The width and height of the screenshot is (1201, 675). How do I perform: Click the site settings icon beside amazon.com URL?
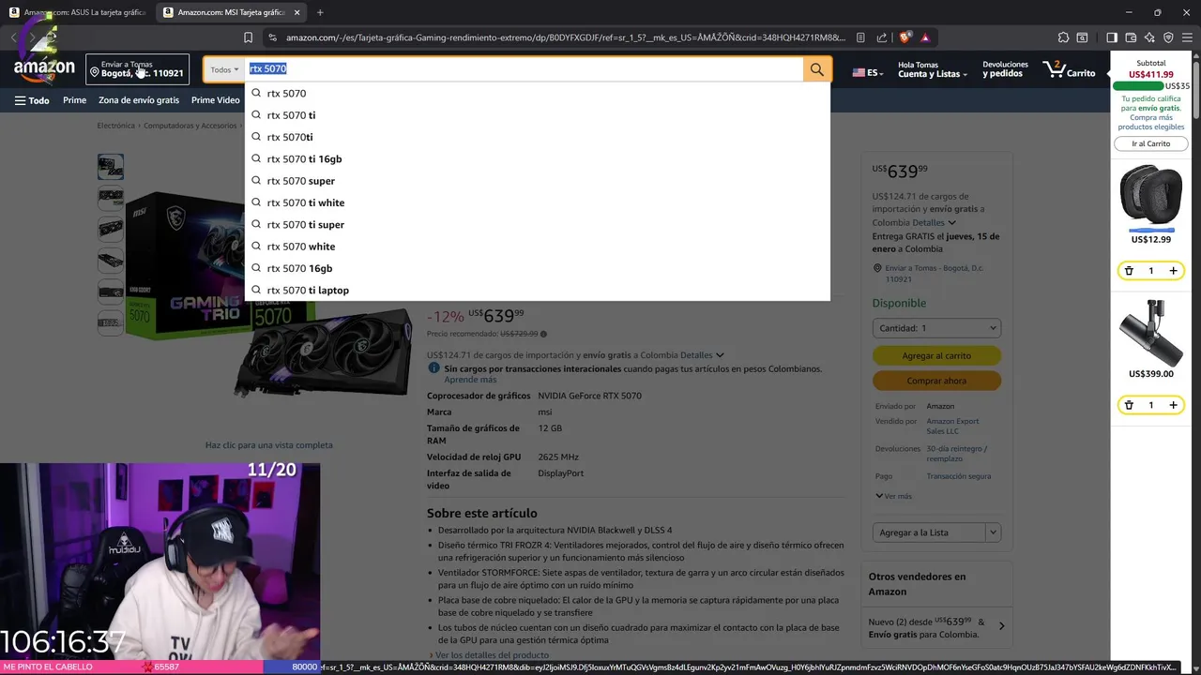click(x=272, y=37)
